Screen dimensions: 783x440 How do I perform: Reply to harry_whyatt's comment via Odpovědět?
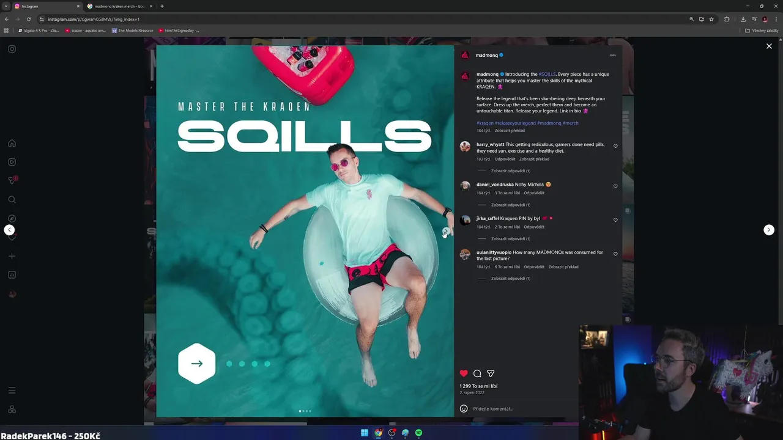(x=505, y=159)
